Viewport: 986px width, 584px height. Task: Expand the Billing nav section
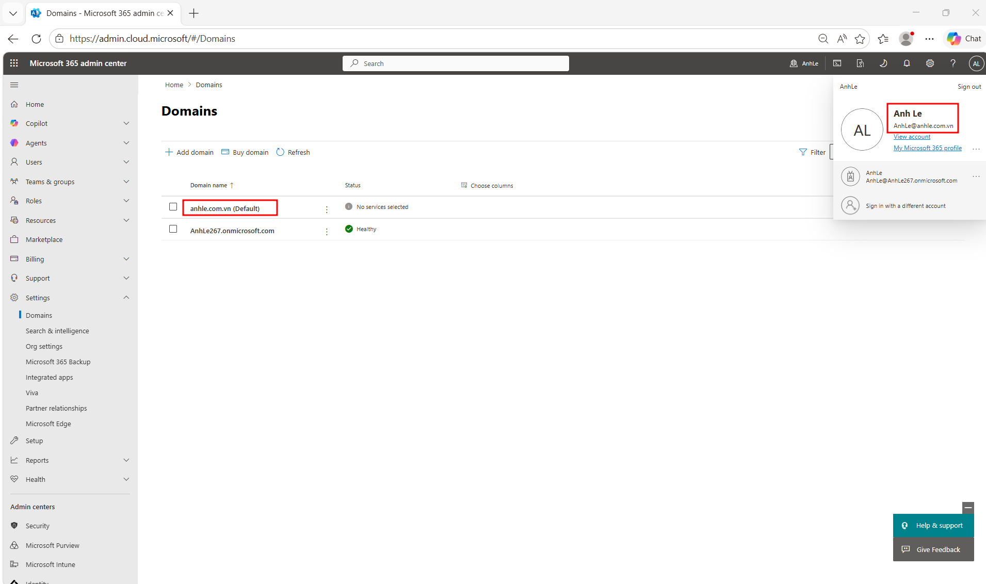pos(126,259)
